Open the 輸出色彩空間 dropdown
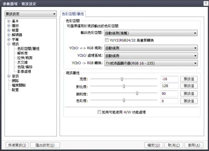The height and width of the screenshot is (151, 209). click(151, 33)
